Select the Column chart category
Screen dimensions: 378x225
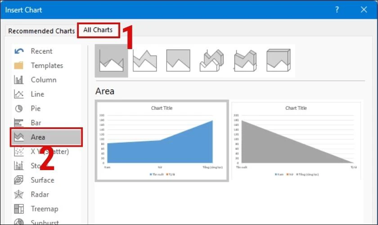coord(46,80)
